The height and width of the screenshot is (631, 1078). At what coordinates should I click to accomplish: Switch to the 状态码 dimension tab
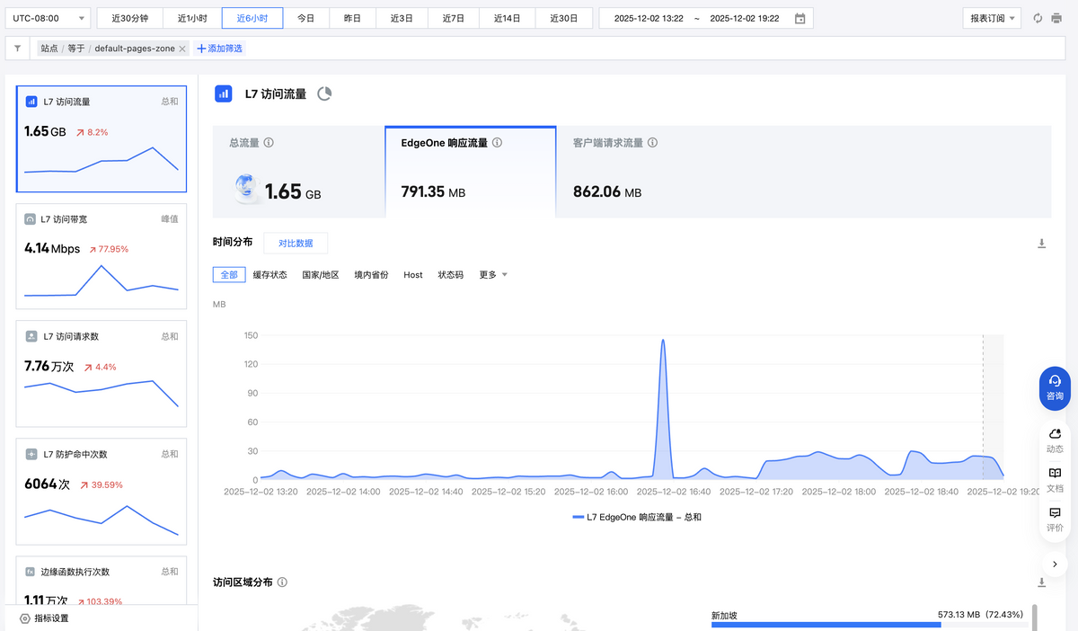point(450,275)
